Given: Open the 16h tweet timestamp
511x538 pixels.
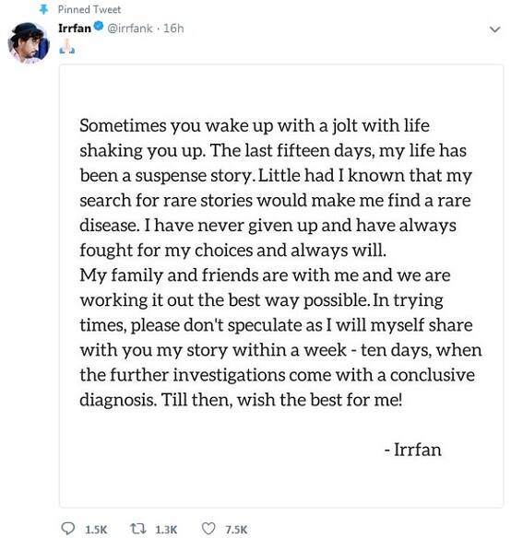Looking at the screenshot, I should [173, 29].
